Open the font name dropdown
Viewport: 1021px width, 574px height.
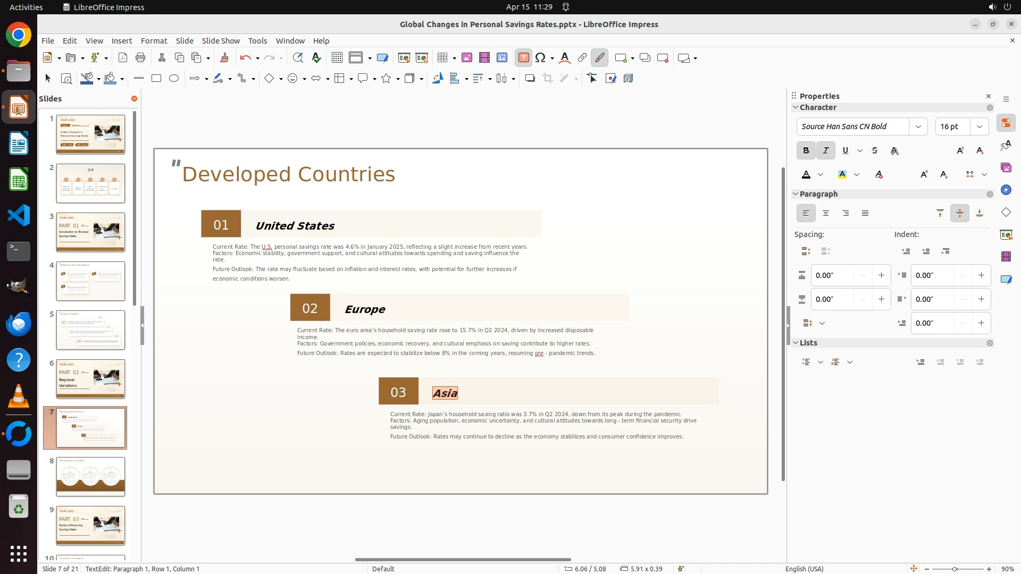[918, 126]
